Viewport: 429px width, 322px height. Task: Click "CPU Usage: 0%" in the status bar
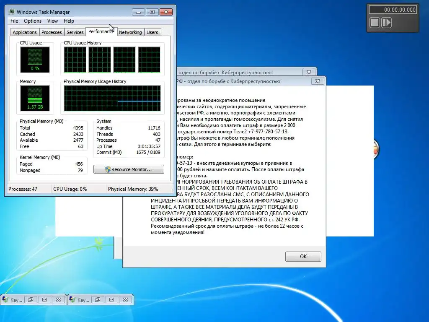coord(70,189)
